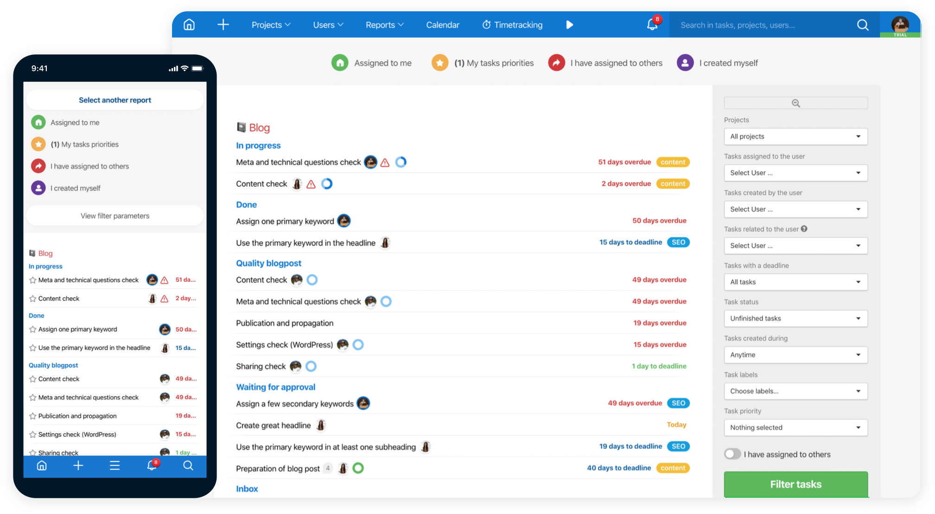Open notifications via the bell icon
935x514 pixels.
[x=652, y=25]
